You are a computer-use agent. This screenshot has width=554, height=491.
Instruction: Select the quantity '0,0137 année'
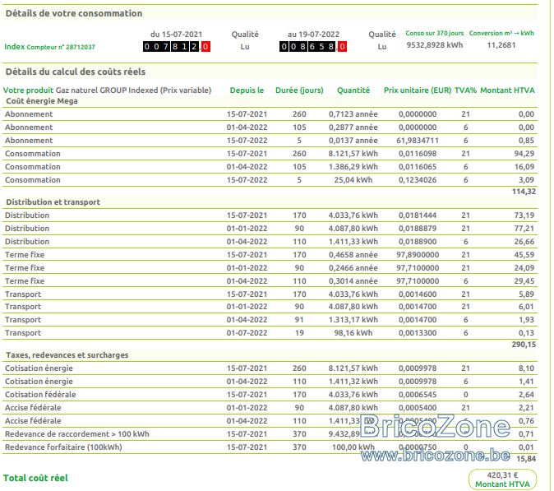click(x=353, y=141)
